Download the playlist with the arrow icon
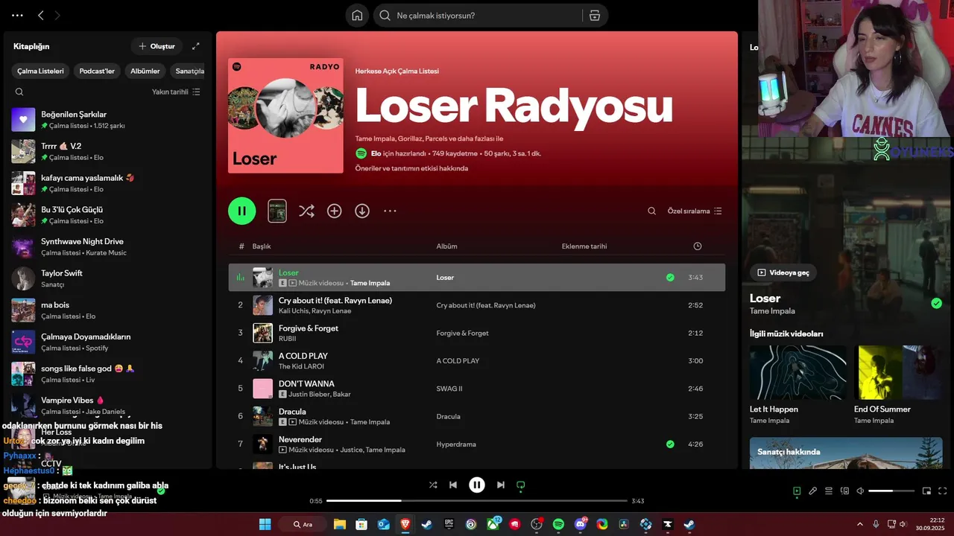954x536 pixels. pyautogui.click(x=362, y=211)
